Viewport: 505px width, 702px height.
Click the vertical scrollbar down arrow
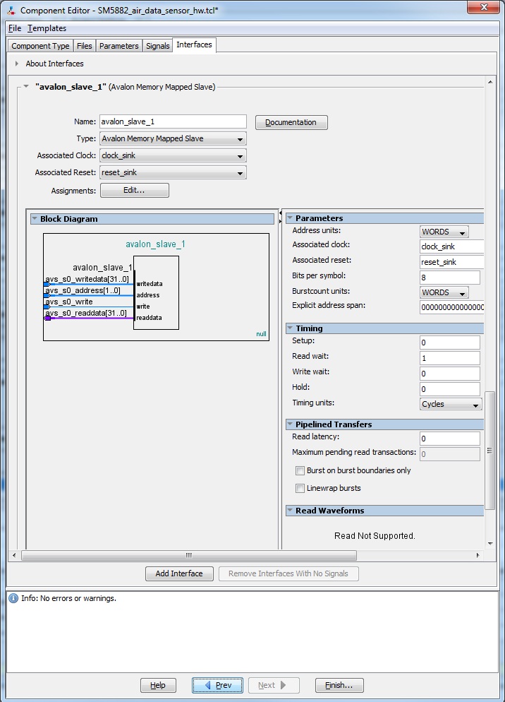tap(490, 544)
